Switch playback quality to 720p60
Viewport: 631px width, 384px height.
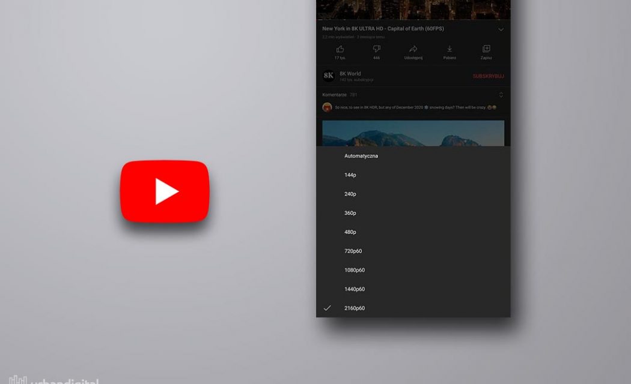point(355,251)
